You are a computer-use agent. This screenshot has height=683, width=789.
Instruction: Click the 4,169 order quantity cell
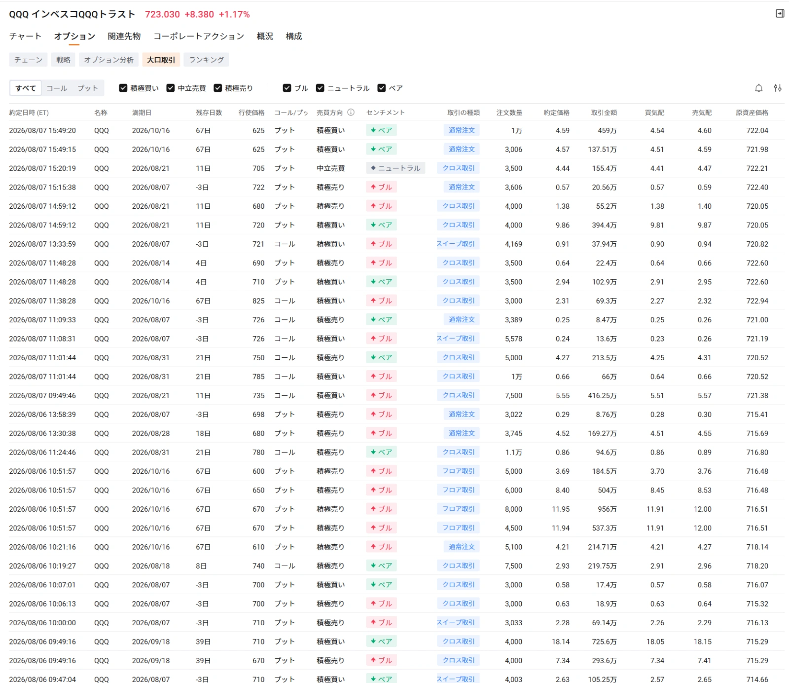pyautogui.click(x=513, y=244)
